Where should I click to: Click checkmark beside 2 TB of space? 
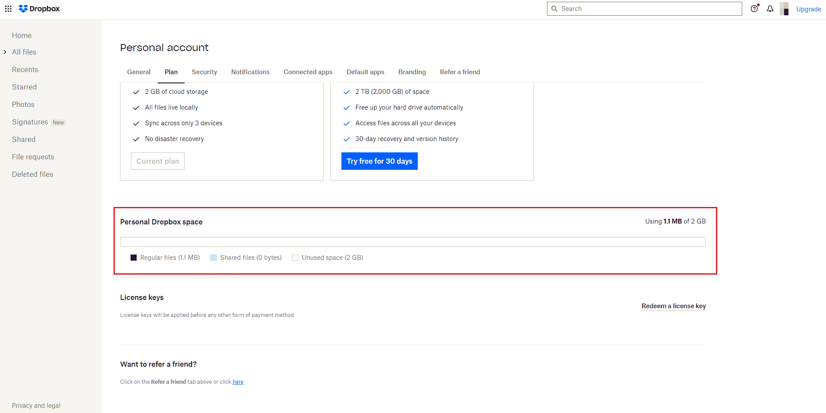click(347, 92)
